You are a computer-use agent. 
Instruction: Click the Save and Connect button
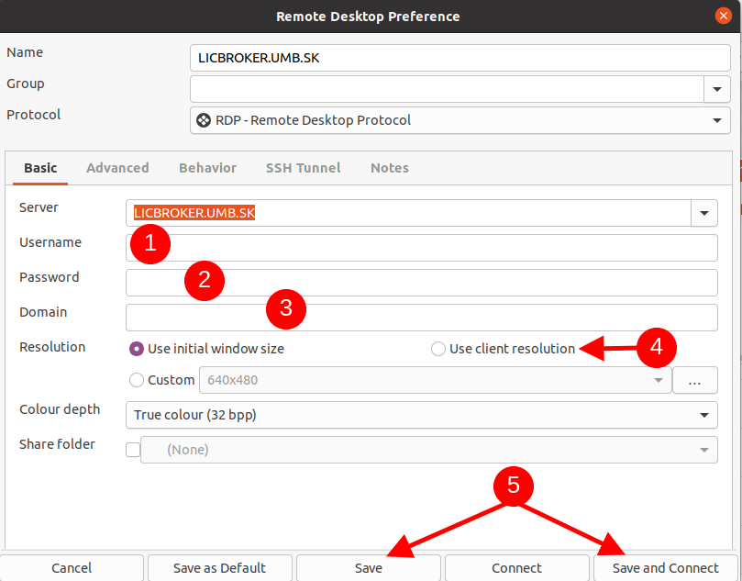tap(665, 568)
